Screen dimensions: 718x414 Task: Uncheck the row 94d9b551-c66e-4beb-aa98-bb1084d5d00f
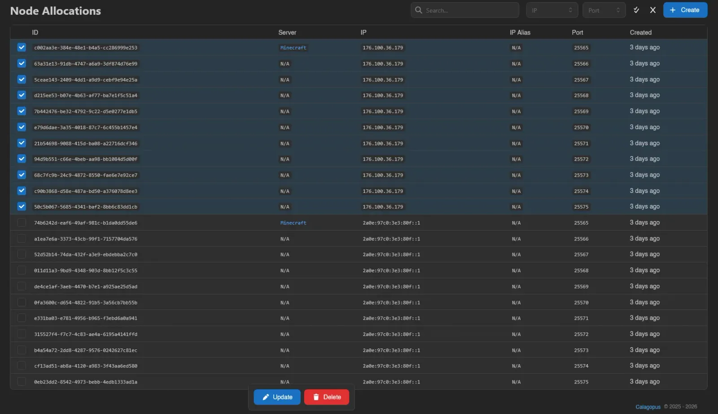click(22, 159)
